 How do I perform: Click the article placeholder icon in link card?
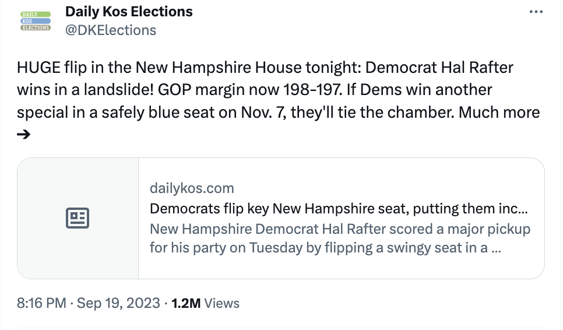tap(78, 218)
